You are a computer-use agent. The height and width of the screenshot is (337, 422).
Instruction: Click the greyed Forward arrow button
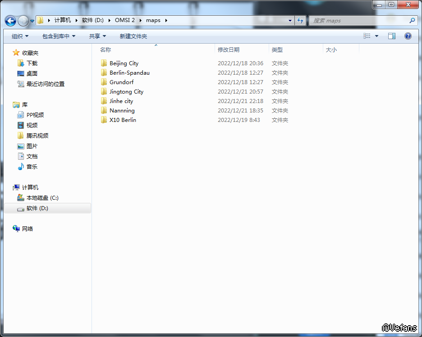coord(23,21)
